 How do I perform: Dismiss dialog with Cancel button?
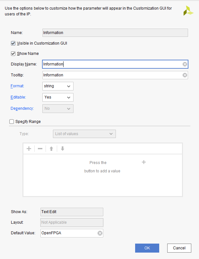coord(179,248)
